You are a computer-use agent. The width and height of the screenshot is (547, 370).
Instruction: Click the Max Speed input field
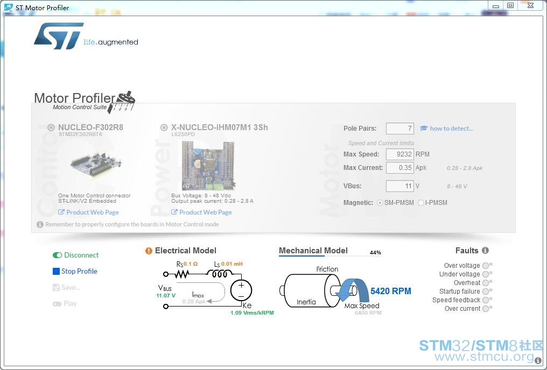[x=399, y=154]
